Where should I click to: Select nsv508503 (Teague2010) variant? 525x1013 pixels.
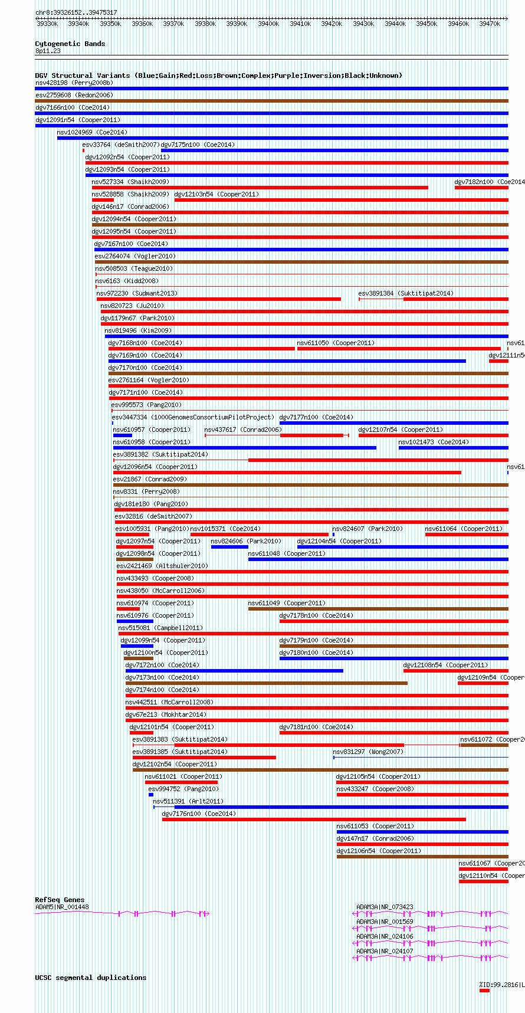pyautogui.click(x=134, y=268)
